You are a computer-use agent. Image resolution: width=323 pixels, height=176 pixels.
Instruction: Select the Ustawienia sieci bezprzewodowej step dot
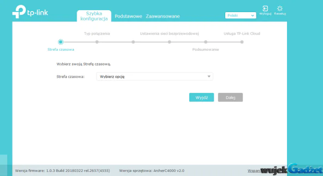tap(169, 42)
